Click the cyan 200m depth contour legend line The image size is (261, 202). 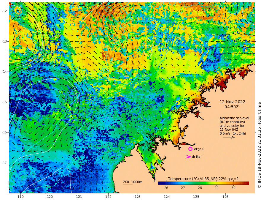pos(128,185)
